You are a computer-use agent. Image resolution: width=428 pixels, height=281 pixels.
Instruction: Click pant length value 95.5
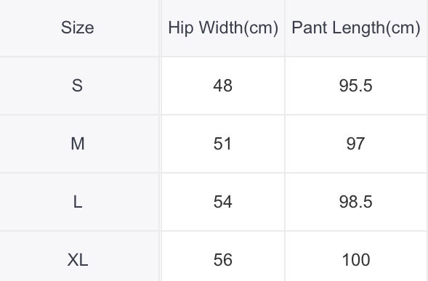355,86
